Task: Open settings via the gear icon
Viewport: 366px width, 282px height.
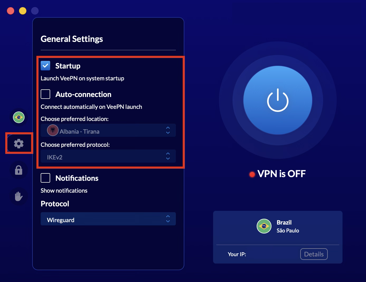Action: pyautogui.click(x=18, y=143)
